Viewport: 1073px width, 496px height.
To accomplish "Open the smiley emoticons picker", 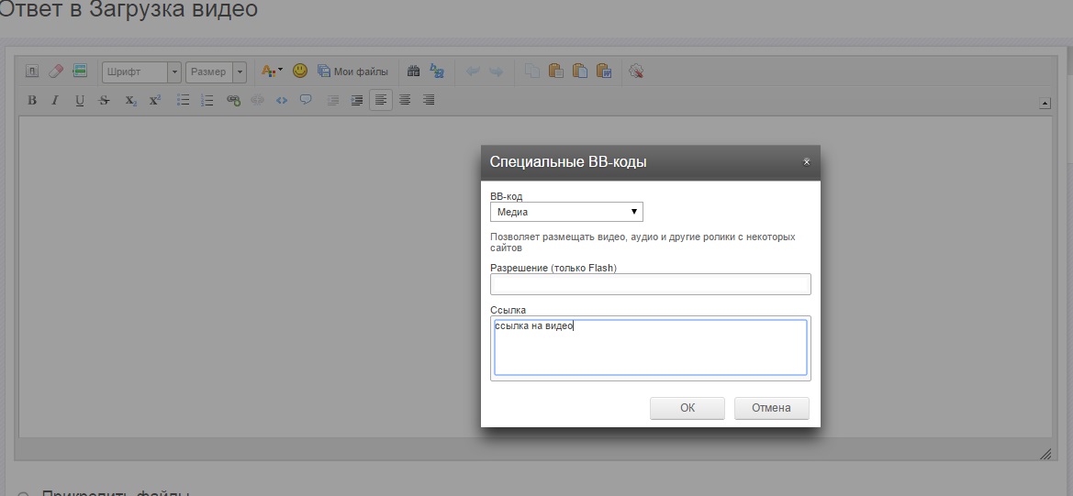I will (x=300, y=71).
